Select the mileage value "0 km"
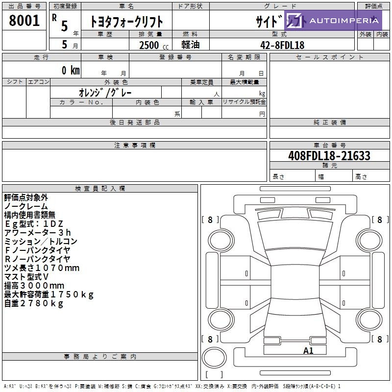This screenshot has width=392, height=392. (71, 70)
